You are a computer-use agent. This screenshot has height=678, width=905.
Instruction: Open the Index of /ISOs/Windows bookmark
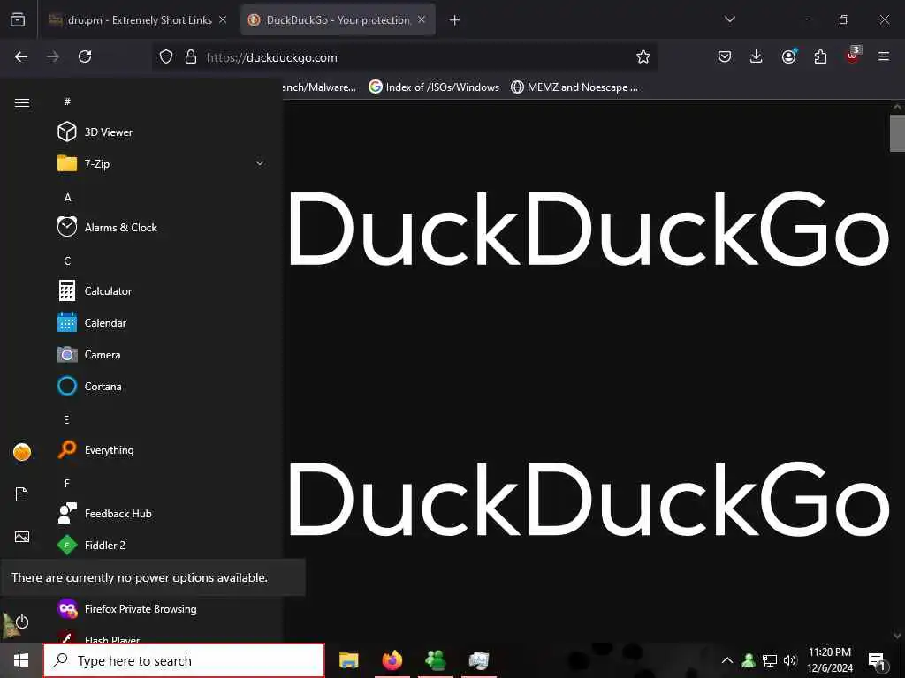[x=434, y=87]
